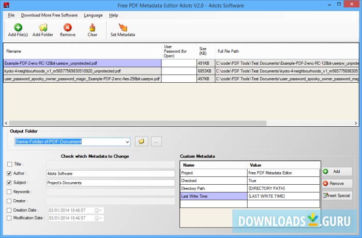362x238 pixels.
Task: Open the Creation Date picker dropdown
Action: point(101,210)
